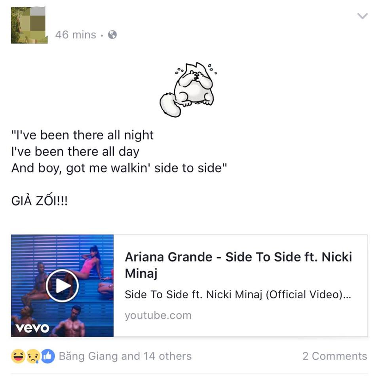The image size is (380, 376).
Task: Open the Ariana Grande Side To Side title
Action: 238,265
